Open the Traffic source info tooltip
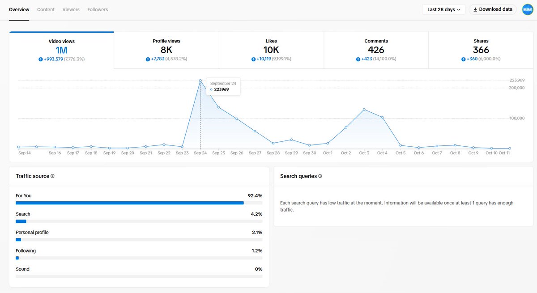This screenshot has height=293, width=537. [x=53, y=176]
